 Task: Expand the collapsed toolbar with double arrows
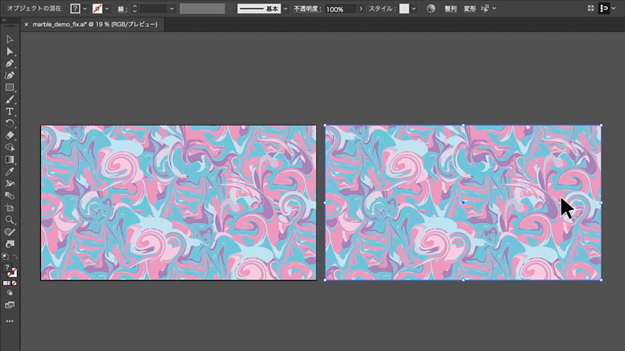click(x=4, y=20)
